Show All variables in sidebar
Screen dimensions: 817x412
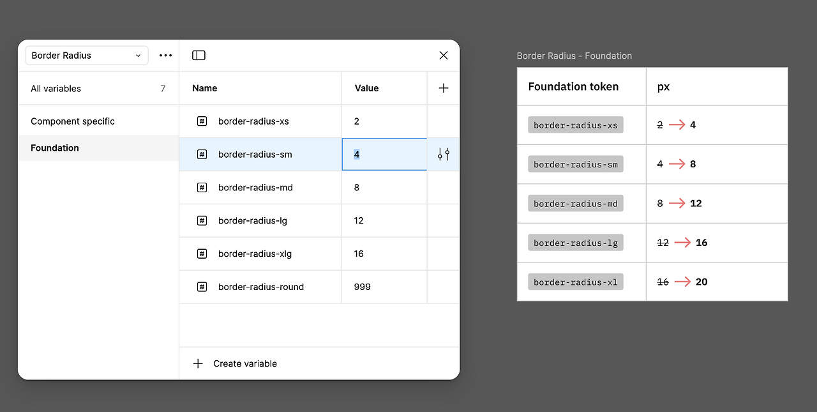click(x=56, y=89)
